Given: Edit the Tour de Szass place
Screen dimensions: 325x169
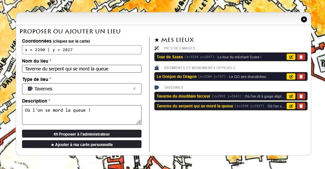Looking at the screenshot, I should 291,57.
